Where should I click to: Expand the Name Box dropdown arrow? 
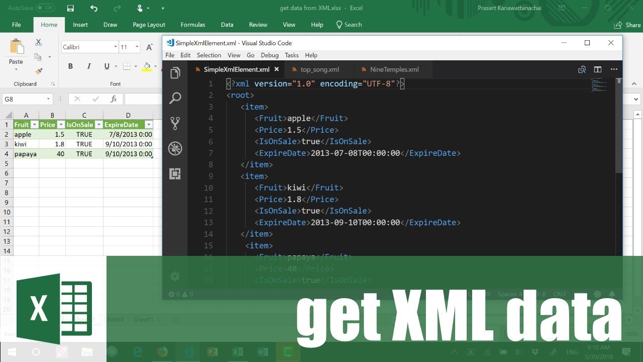(48, 99)
